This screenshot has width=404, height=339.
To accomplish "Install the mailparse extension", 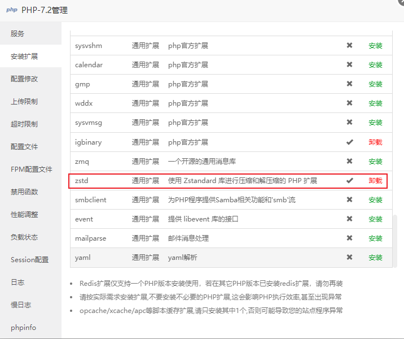I will click(375, 238).
